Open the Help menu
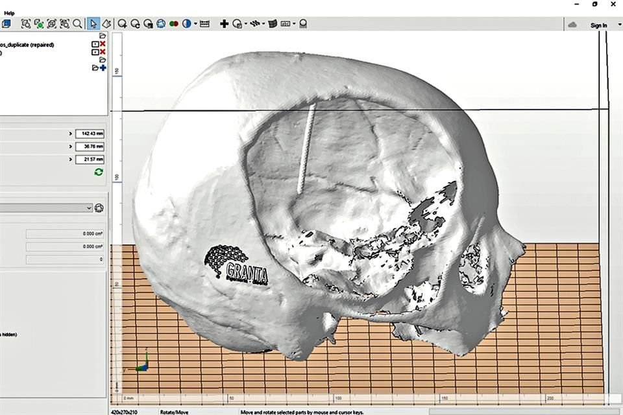Screen dimensions: 623x415 (9, 12)
